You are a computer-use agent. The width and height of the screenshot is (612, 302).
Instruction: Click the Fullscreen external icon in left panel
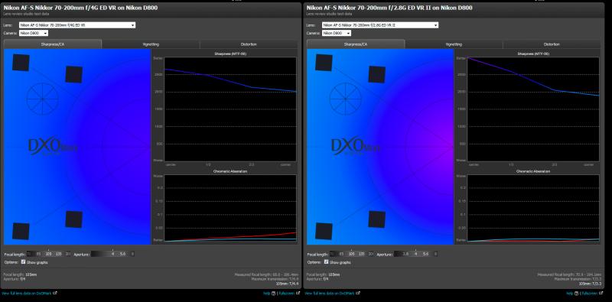coord(298,293)
